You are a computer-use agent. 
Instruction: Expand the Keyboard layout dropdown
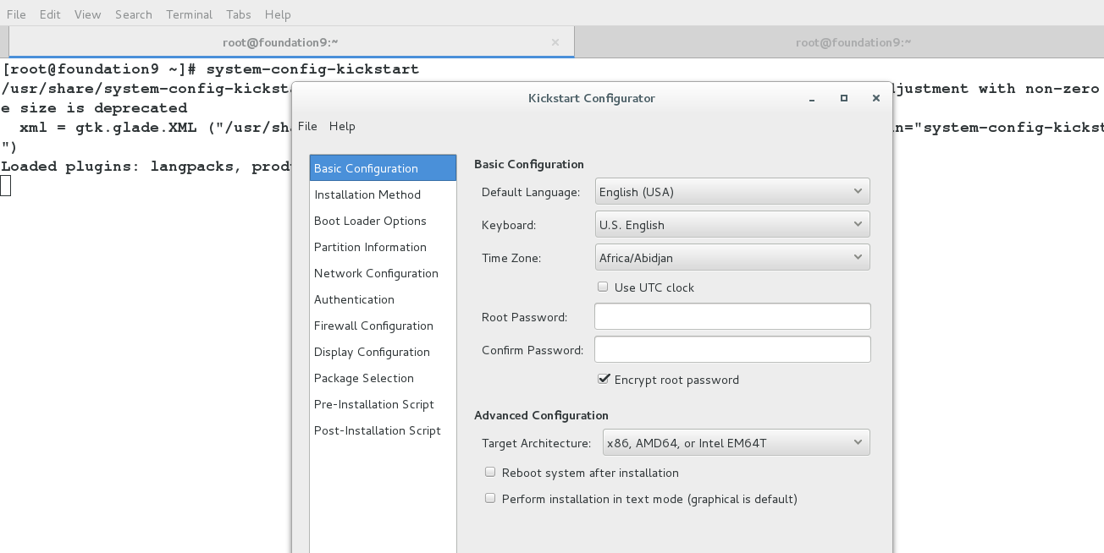point(732,224)
